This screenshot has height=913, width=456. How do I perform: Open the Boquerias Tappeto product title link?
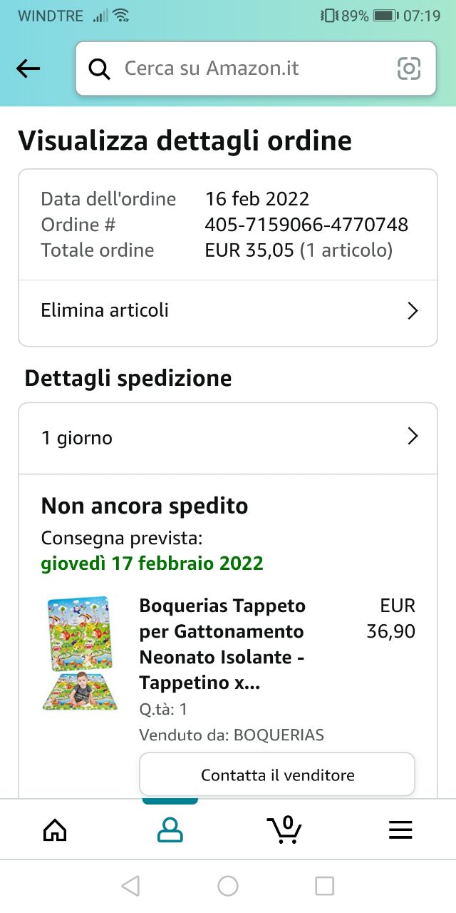point(222,644)
